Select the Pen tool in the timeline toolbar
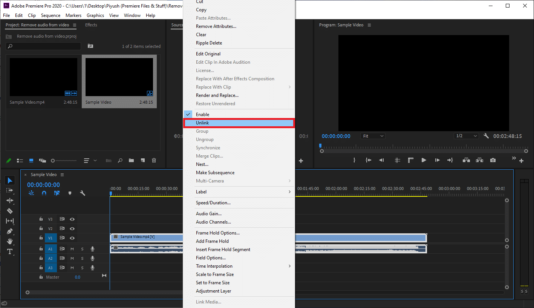The image size is (534, 308). [x=9, y=231]
